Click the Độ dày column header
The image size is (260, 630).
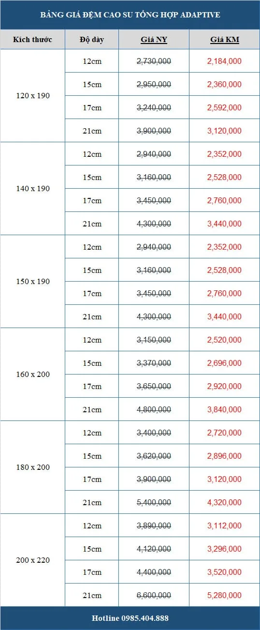pos(92,39)
